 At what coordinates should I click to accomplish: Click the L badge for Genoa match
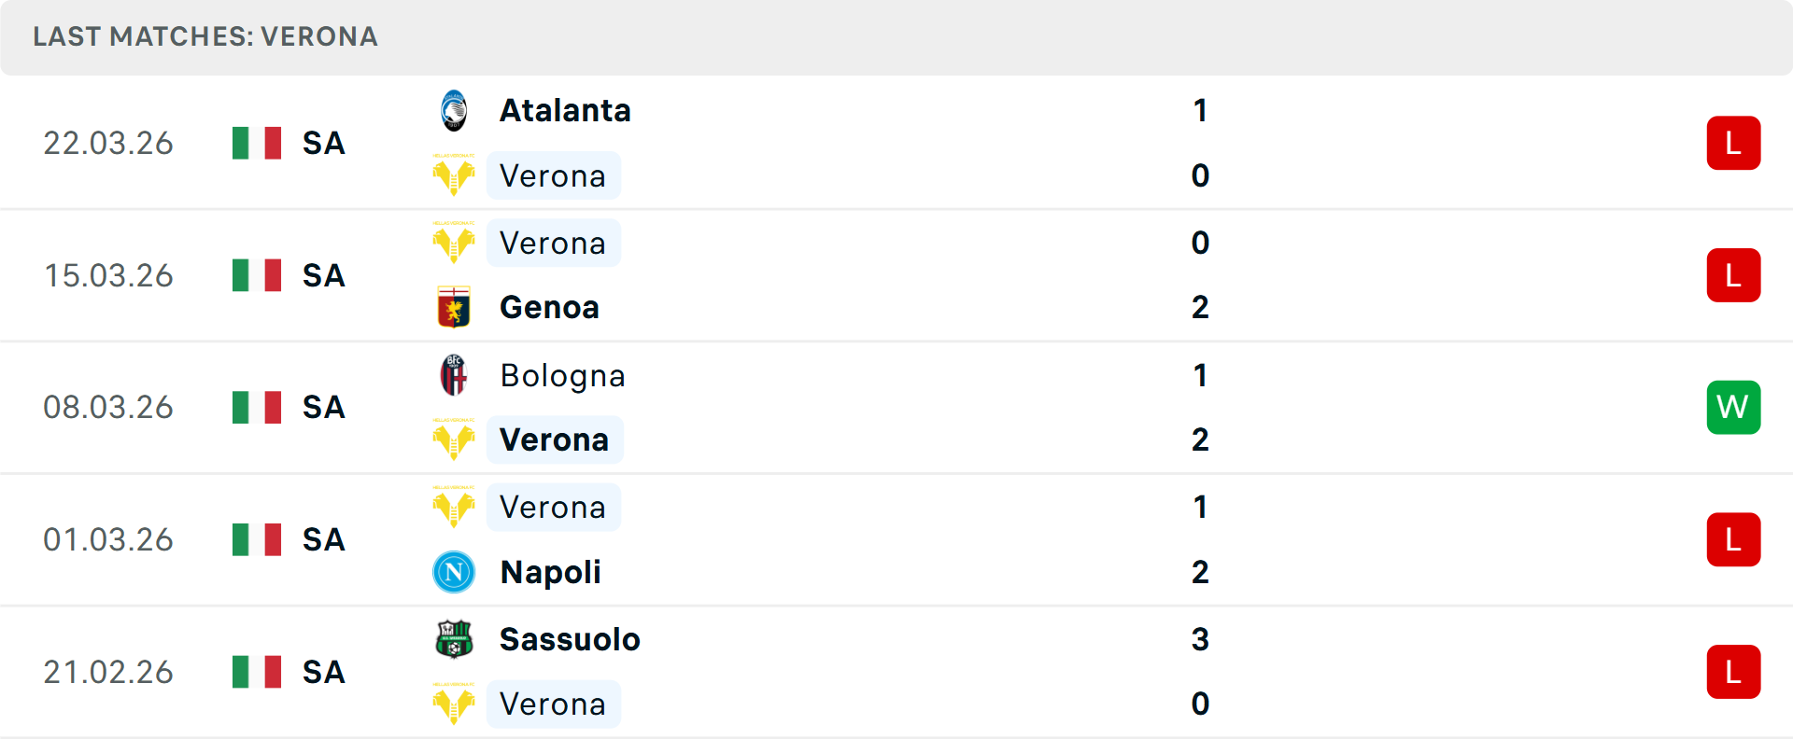point(1733,275)
